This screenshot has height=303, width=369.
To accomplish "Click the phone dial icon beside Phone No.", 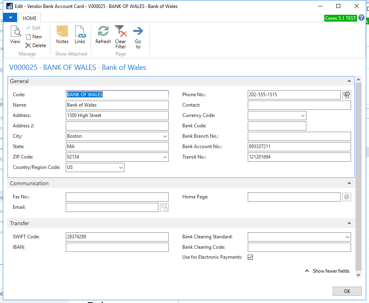I will click(346, 95).
